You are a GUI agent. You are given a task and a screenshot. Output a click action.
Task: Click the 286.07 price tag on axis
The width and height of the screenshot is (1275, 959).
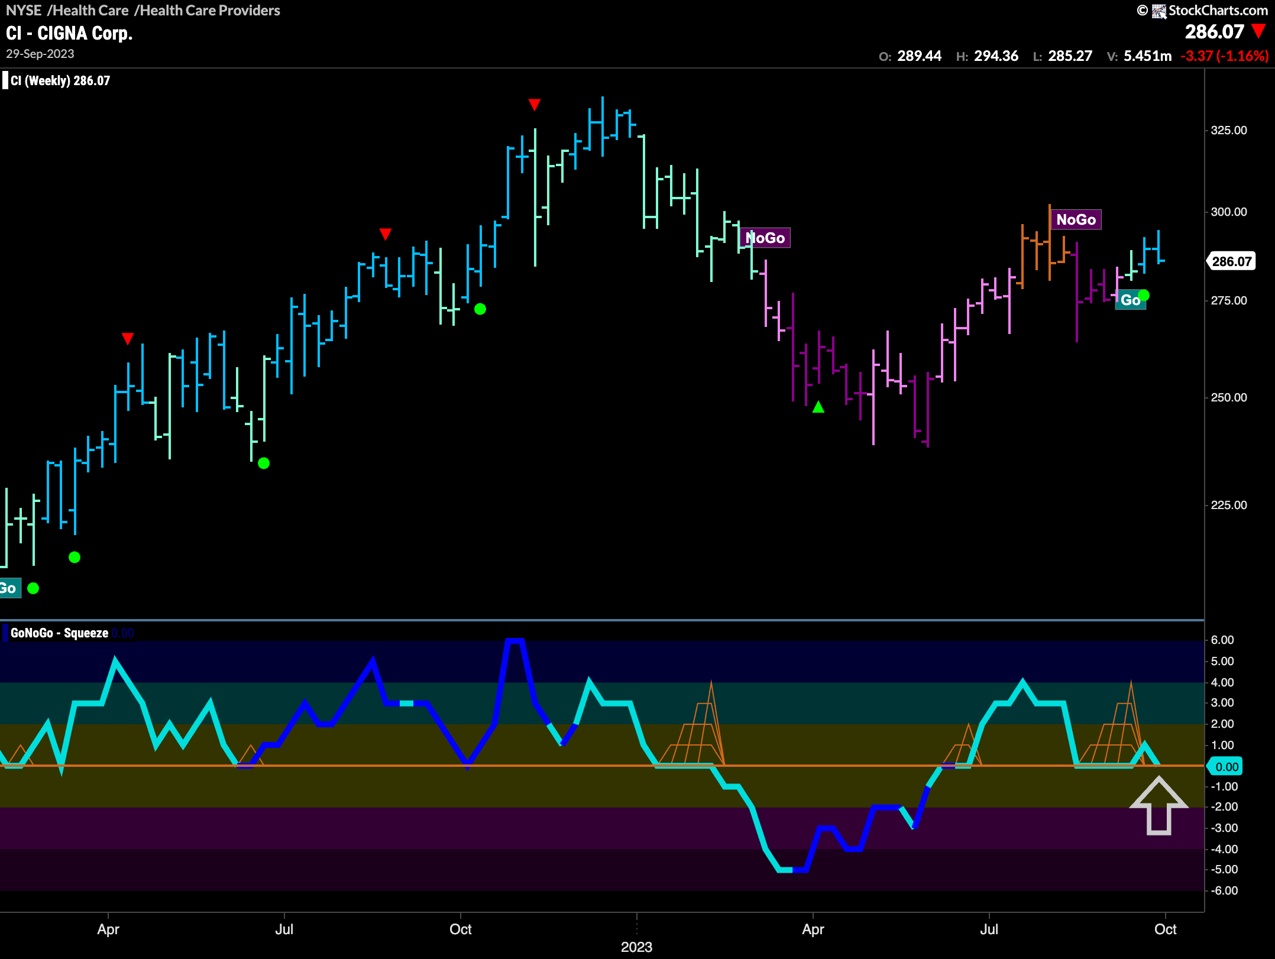[1231, 261]
